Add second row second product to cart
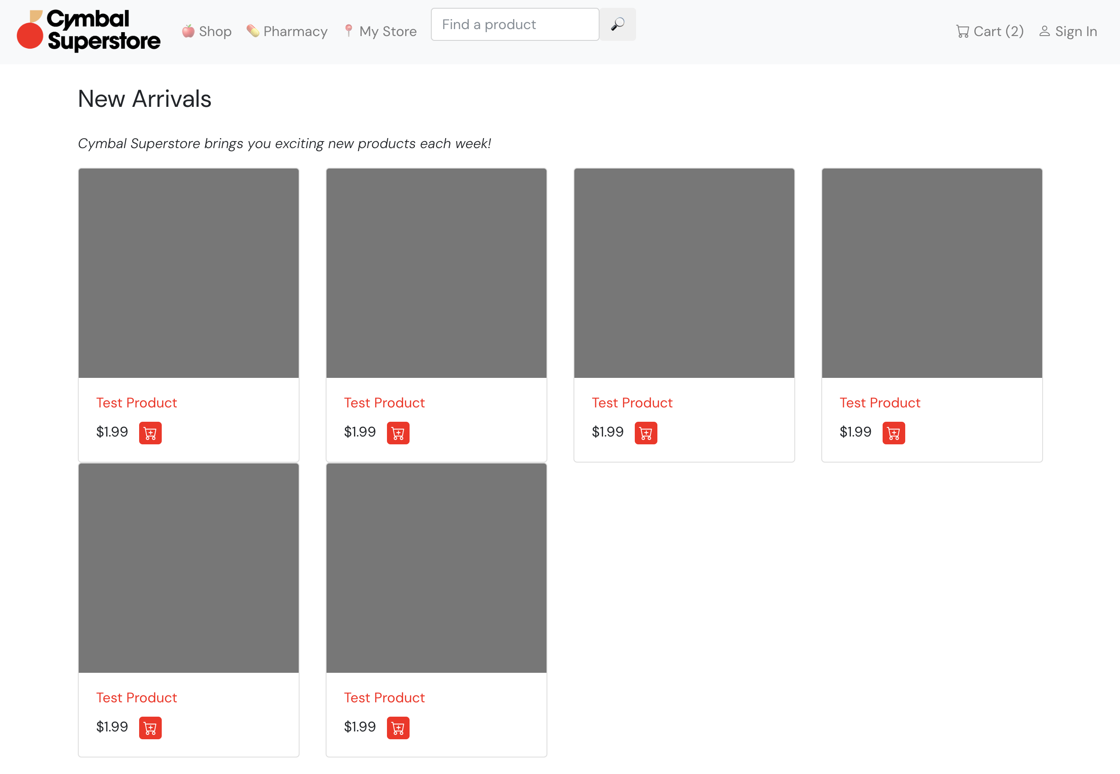This screenshot has width=1120, height=774. click(397, 728)
